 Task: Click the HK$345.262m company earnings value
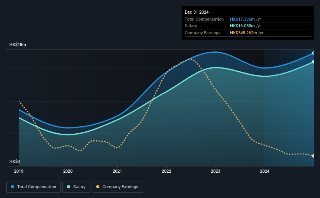point(244,33)
